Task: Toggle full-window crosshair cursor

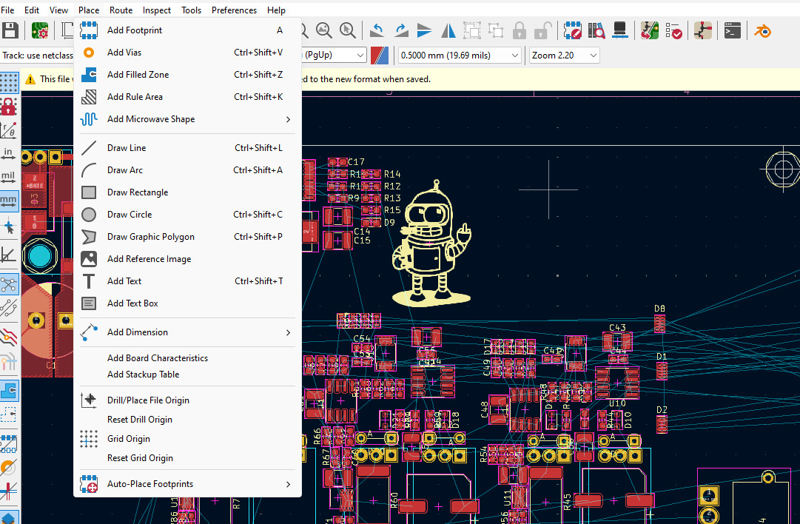Action: coord(9,226)
